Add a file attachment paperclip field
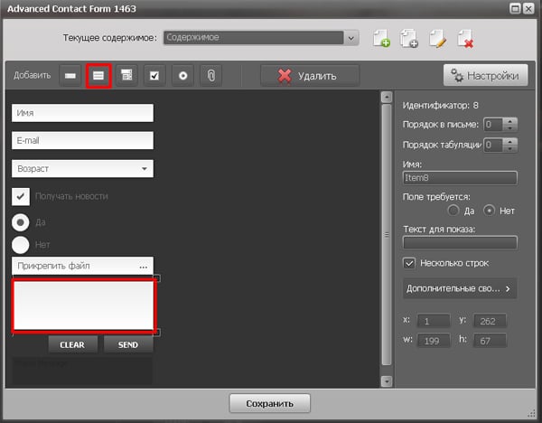542x423 pixels. (210, 76)
